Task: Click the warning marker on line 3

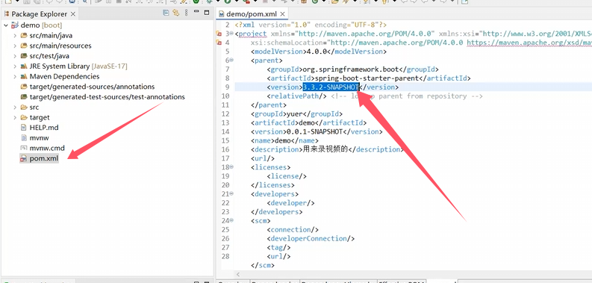Action: (x=218, y=34)
